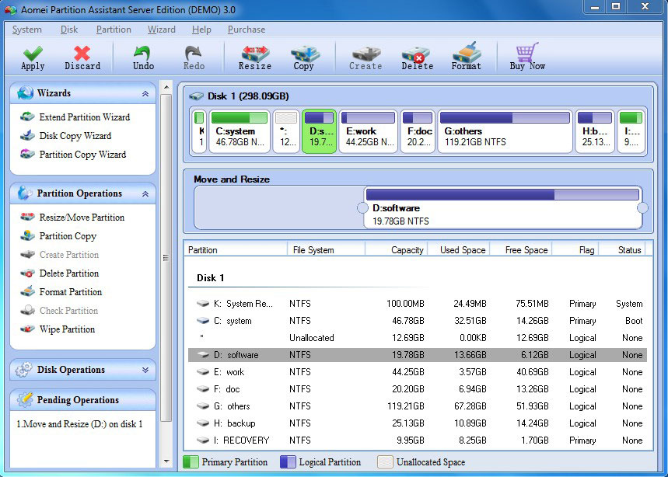Image resolution: width=668 pixels, height=477 pixels.
Task: Click the Delete toolbar icon
Action: pos(416,56)
